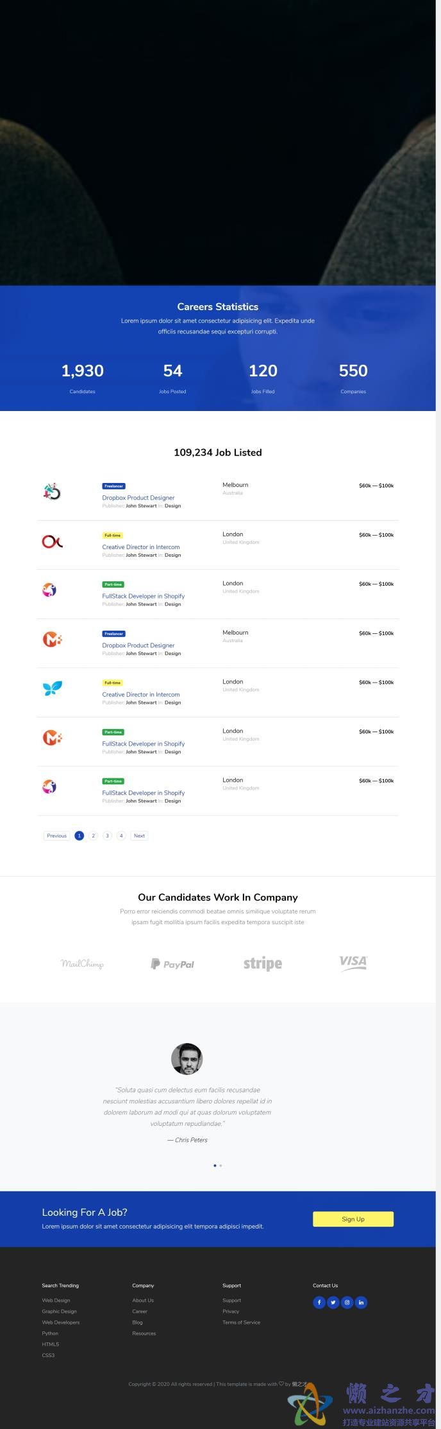The width and height of the screenshot is (441, 1429).
Task: Click the yellow Sign Up button
Action: click(353, 1219)
